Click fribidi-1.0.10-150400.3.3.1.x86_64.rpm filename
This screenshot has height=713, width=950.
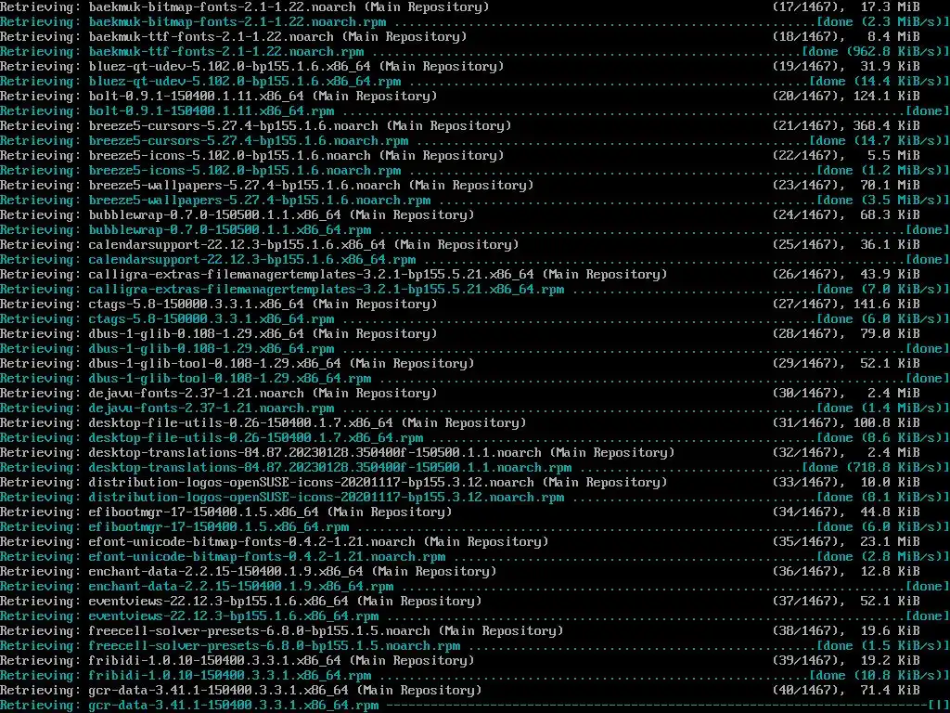click(x=230, y=676)
